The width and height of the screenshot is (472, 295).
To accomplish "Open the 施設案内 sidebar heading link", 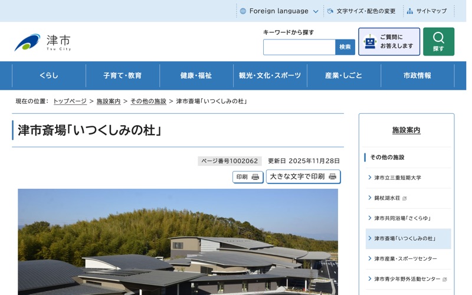I will (x=406, y=130).
